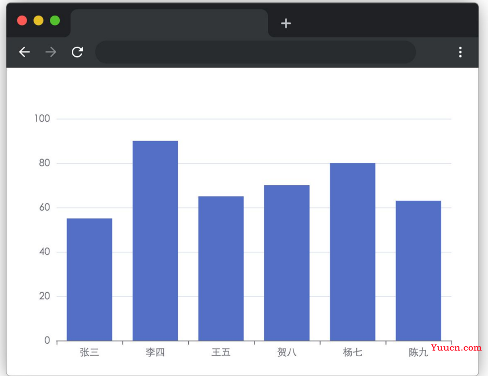The width and height of the screenshot is (488, 376).
Task: Click the 100 y-axis label
Action: click(42, 119)
